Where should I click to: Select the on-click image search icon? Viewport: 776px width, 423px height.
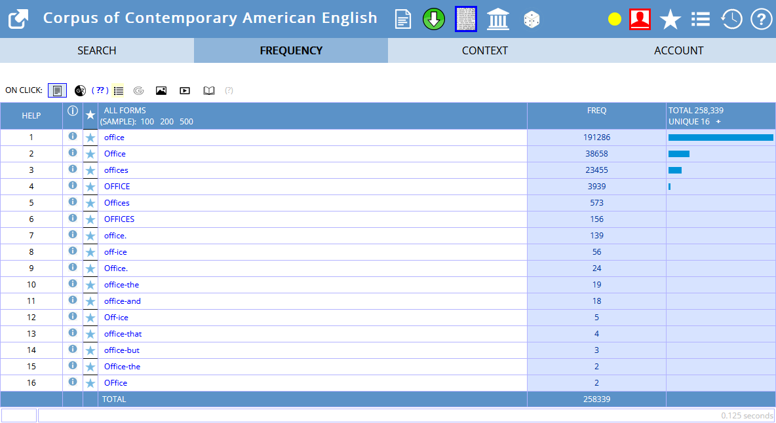[161, 90]
